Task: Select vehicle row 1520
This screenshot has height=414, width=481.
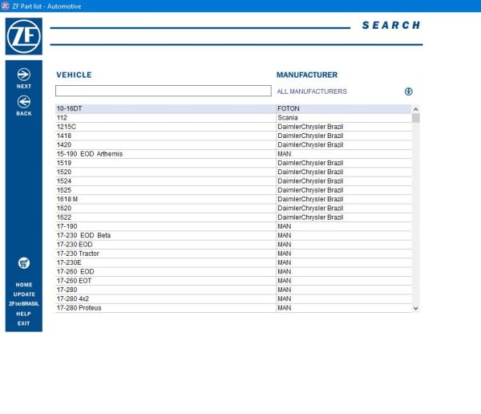Action: (233, 172)
